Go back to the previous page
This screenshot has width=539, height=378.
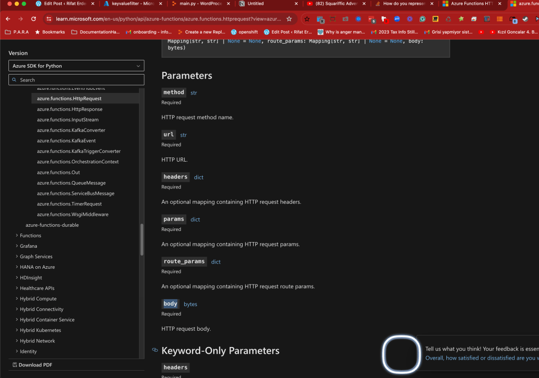tap(8, 19)
